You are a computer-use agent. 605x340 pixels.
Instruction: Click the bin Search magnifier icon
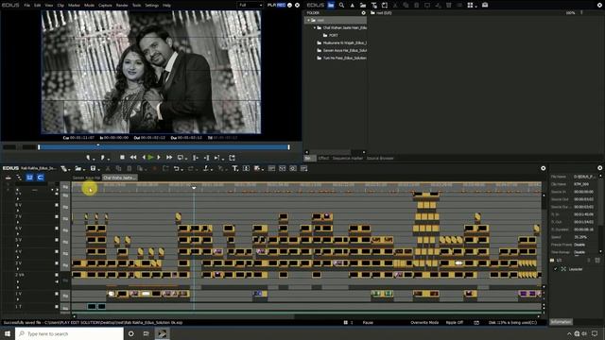341,5
